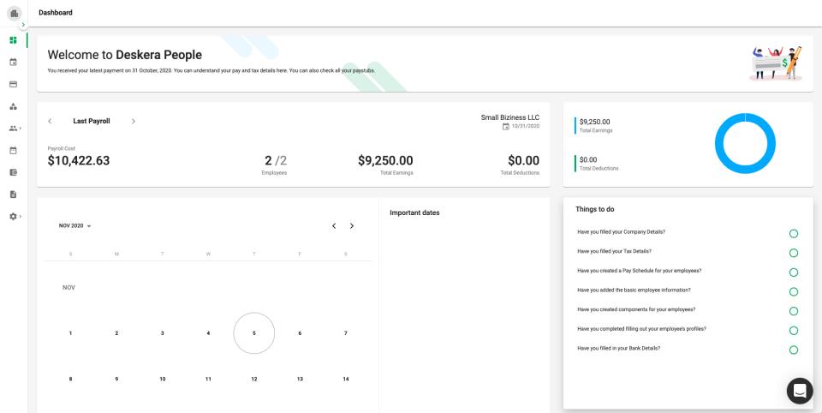822x413 pixels.
Task: Go to next month in calendar
Action: [352, 226]
